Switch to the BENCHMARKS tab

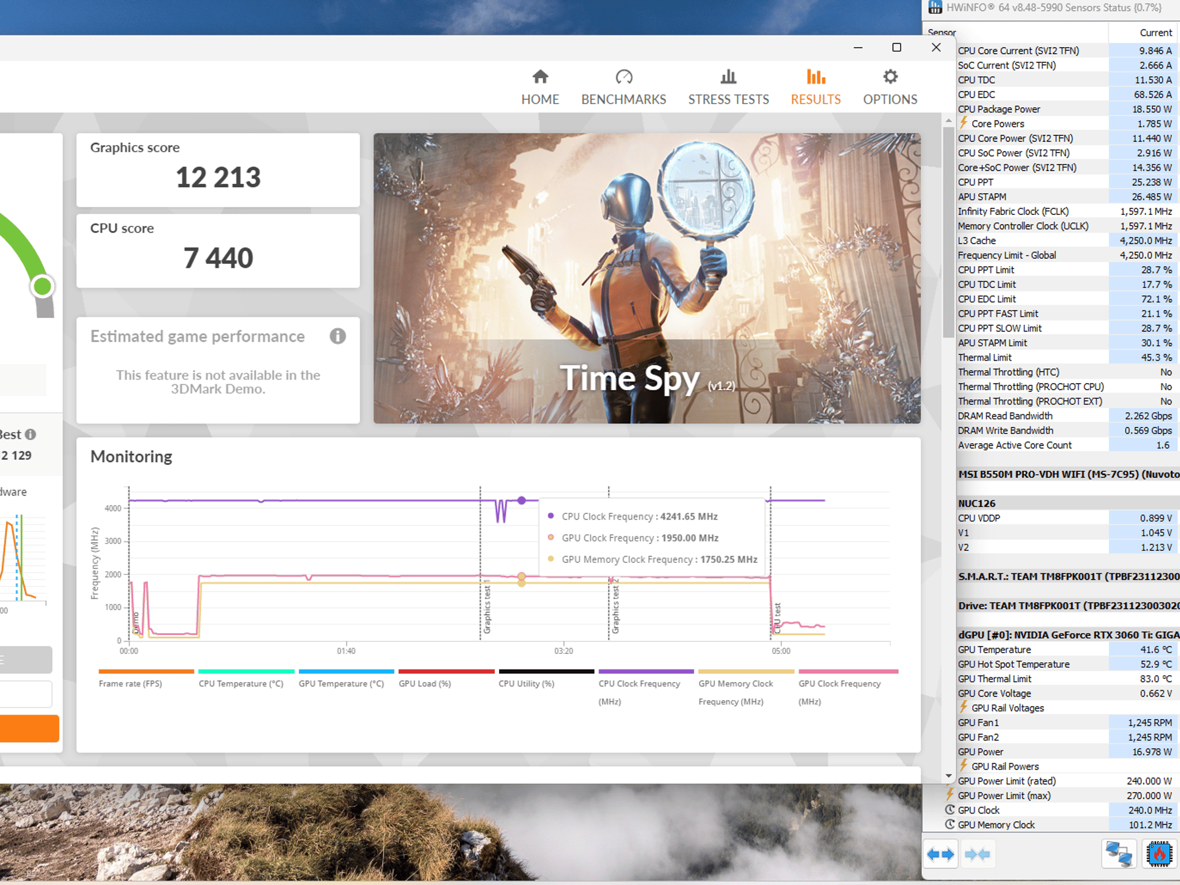point(623,88)
